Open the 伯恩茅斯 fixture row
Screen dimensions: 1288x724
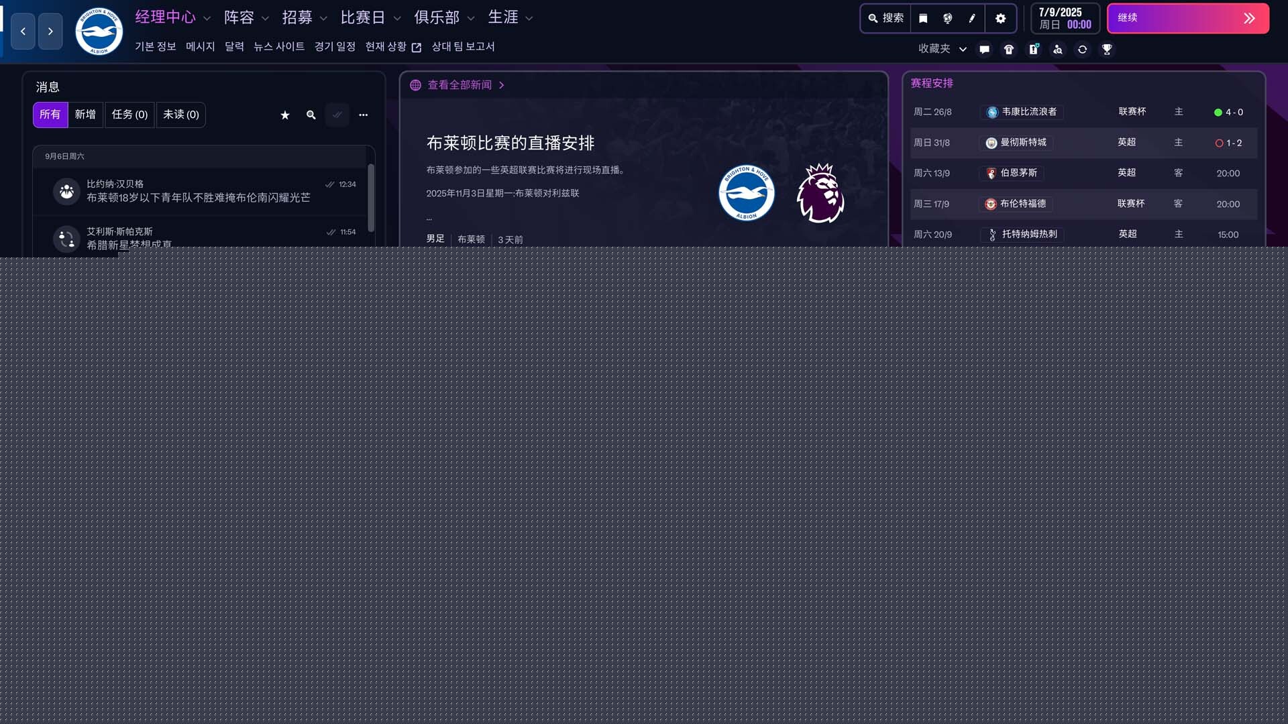click(x=1083, y=173)
